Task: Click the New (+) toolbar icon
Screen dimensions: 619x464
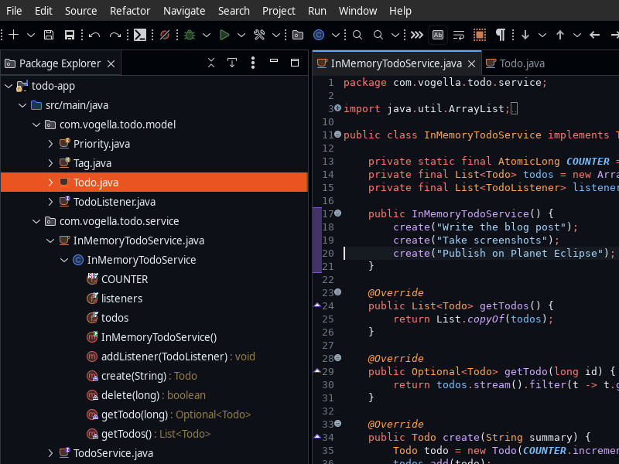Action: [13, 35]
